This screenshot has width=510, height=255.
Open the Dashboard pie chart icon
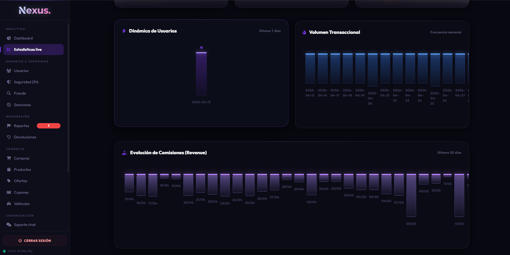9,38
